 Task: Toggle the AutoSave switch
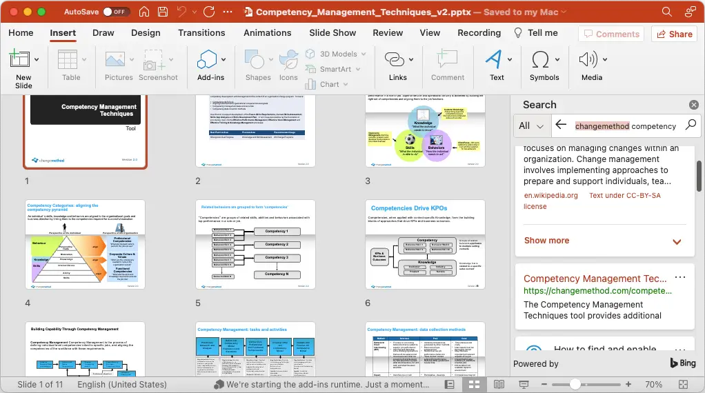[117, 12]
